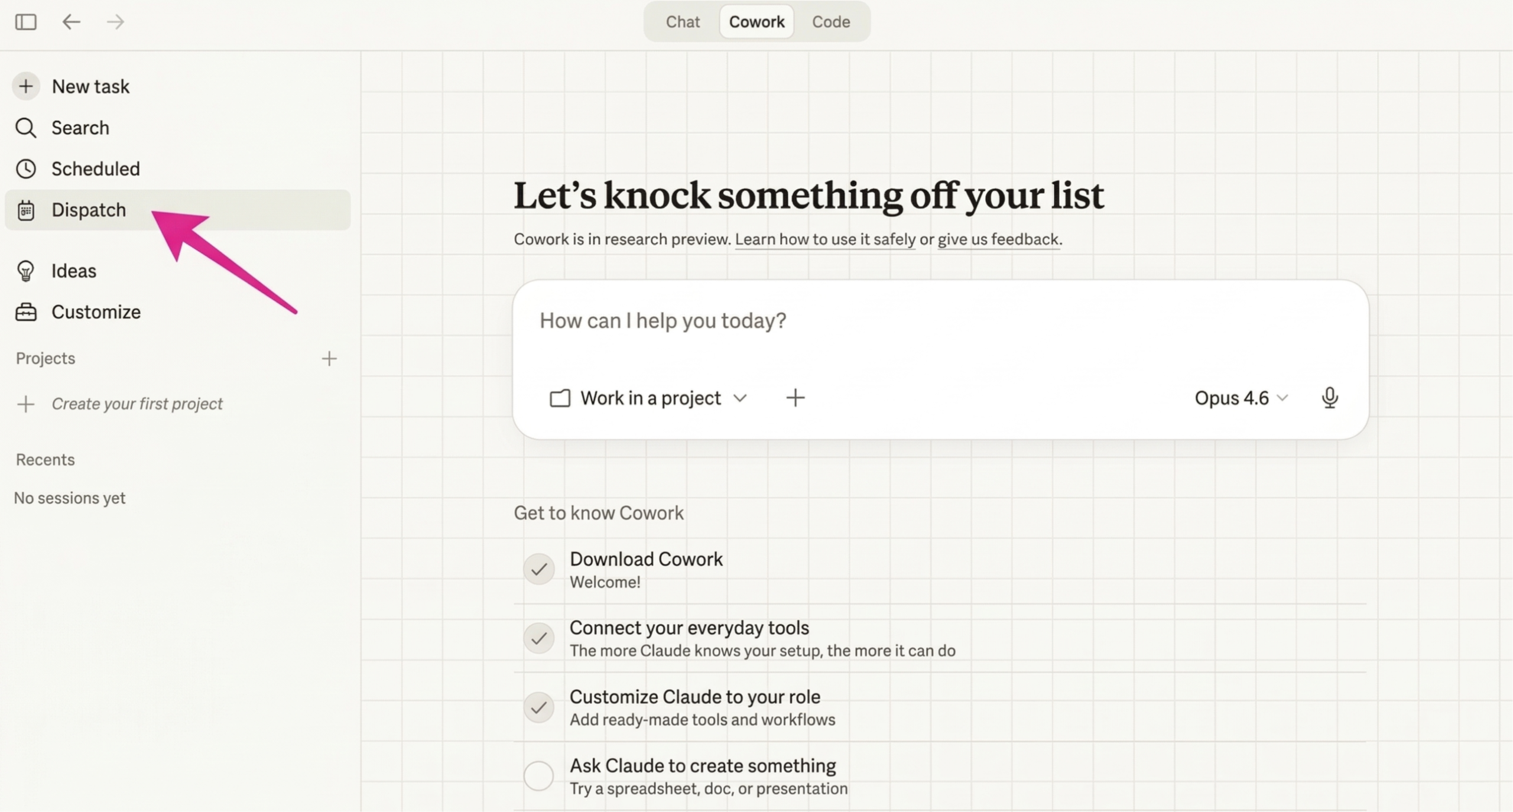Screen dimensions: 1513x812
Task: Open the Opus 4.6 model selector
Action: (x=1240, y=398)
